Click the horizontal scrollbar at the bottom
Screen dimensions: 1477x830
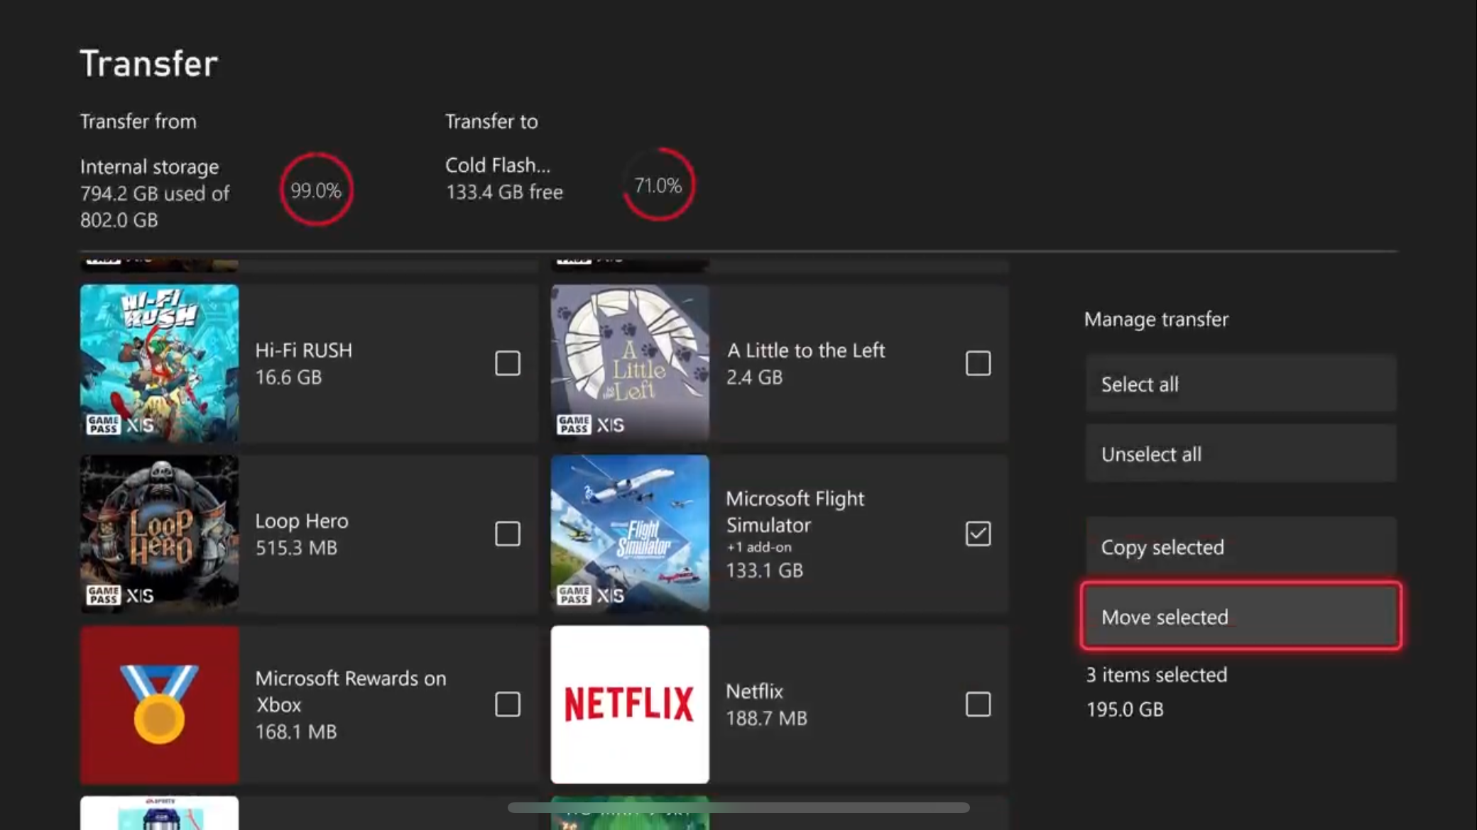coord(737,807)
